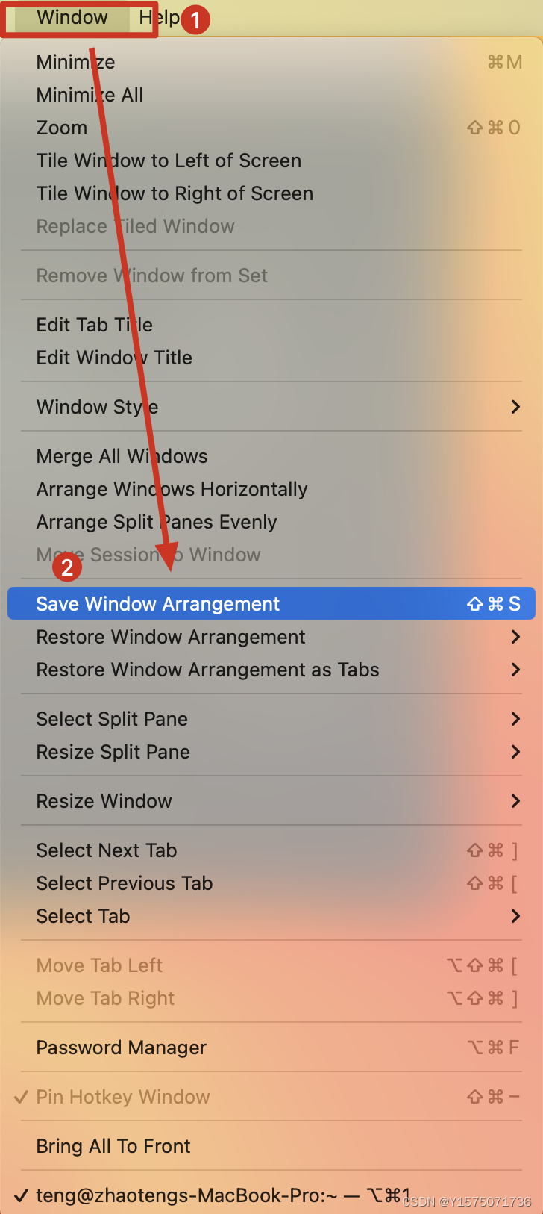Select "Arrange Split Panes Evenly"
543x1214 pixels.
tap(157, 522)
